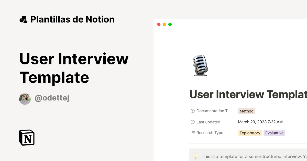This screenshot has height=161, width=307.
Task: Click the Documentation Type select property icon
Action: tap(193, 111)
